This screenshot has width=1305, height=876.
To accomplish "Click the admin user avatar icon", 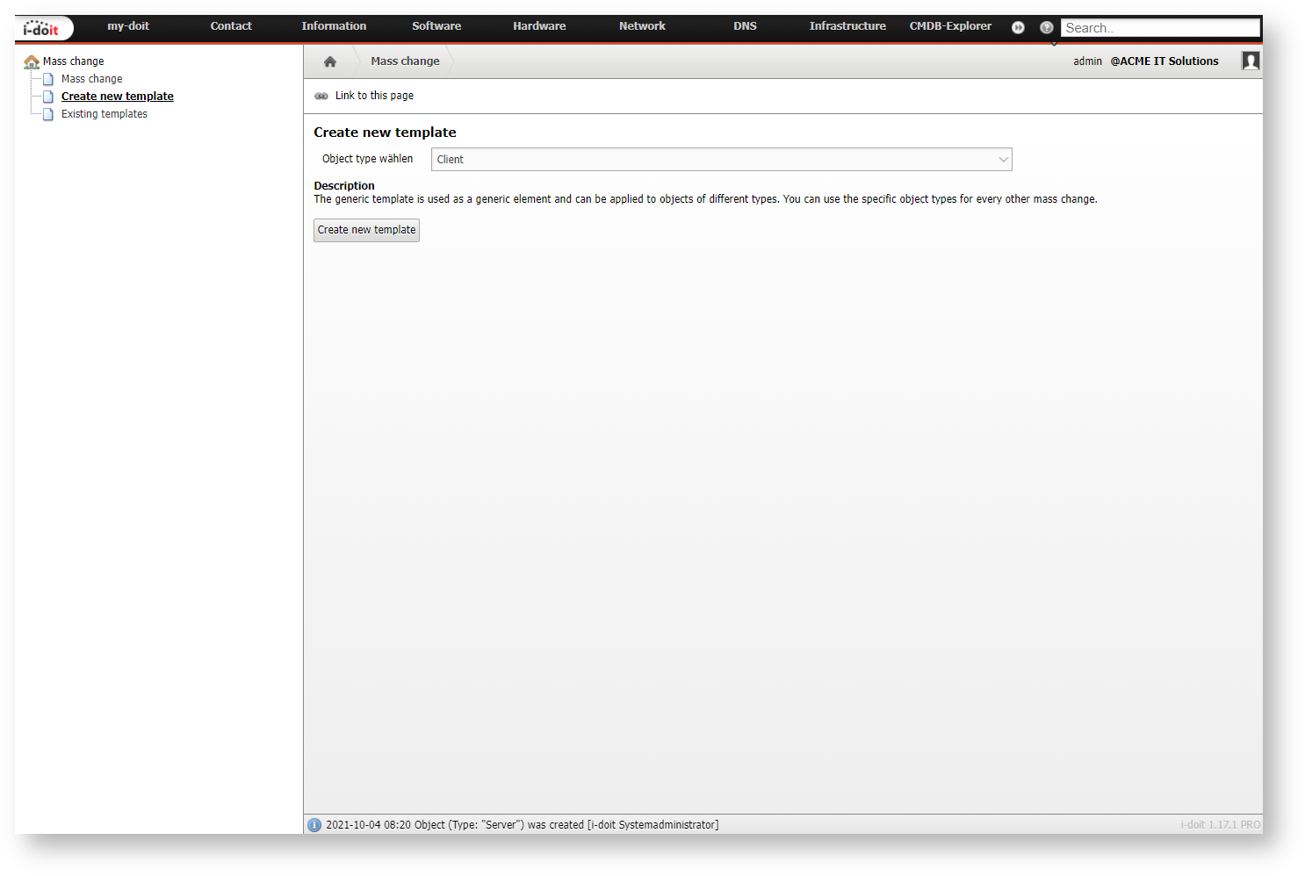I will (x=1251, y=61).
